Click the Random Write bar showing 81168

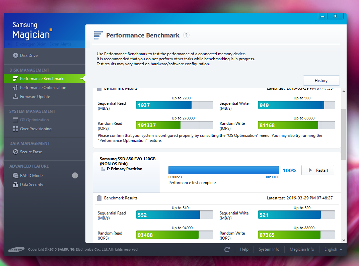[296, 125]
